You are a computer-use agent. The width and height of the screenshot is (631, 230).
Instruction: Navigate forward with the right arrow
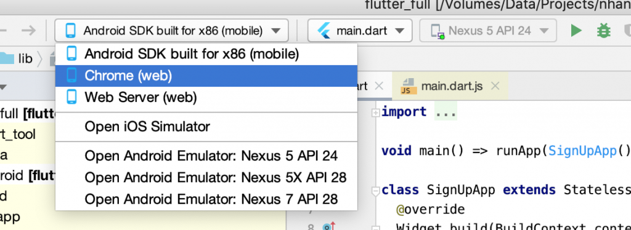click(x=28, y=31)
